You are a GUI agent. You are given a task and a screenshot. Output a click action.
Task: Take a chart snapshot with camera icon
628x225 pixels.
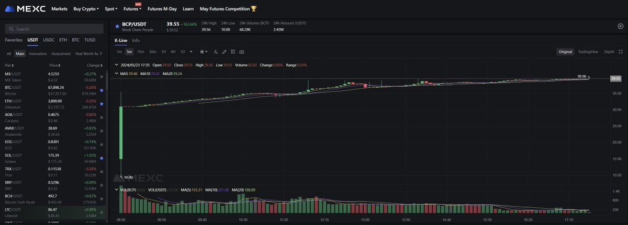click(x=241, y=52)
